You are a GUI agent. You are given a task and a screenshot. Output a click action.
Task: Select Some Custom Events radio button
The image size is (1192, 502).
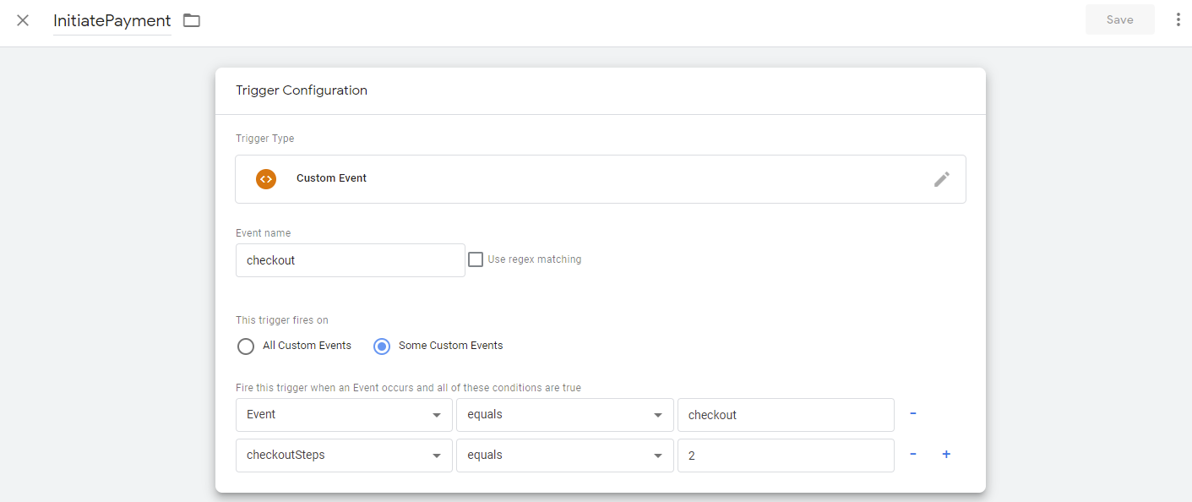(x=382, y=346)
